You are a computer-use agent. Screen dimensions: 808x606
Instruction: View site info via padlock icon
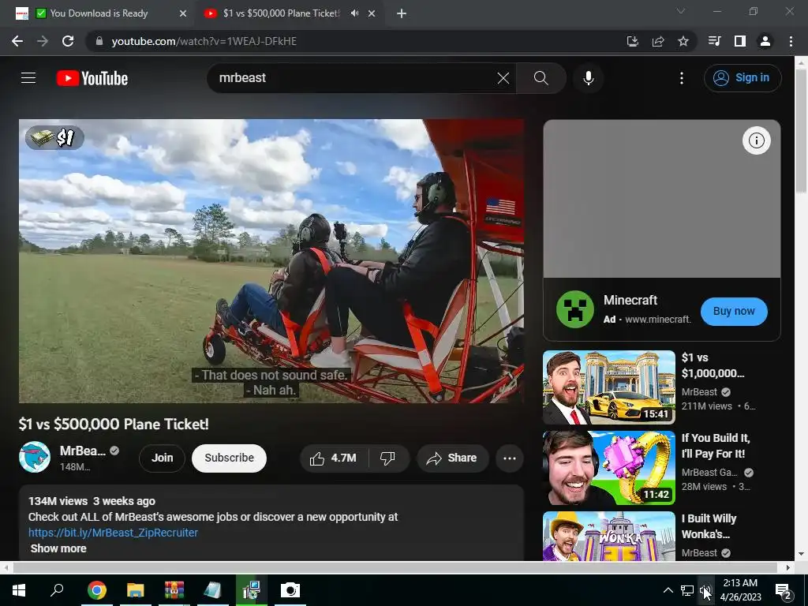(99, 41)
